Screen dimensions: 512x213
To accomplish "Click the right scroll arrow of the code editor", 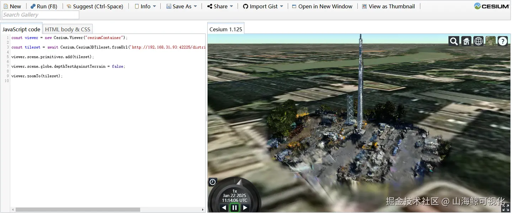I will [203, 209].
